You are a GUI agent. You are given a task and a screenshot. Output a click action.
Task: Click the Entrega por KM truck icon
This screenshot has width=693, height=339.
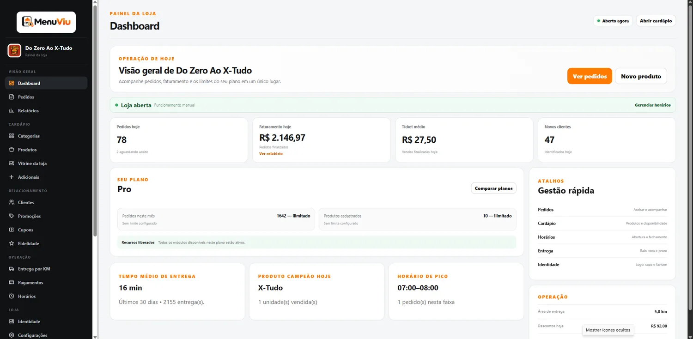12,269
